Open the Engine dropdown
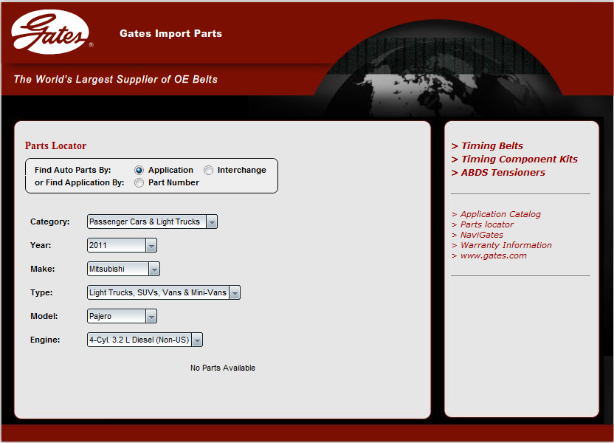Viewport: 614px width, 443px height. pyautogui.click(x=145, y=340)
